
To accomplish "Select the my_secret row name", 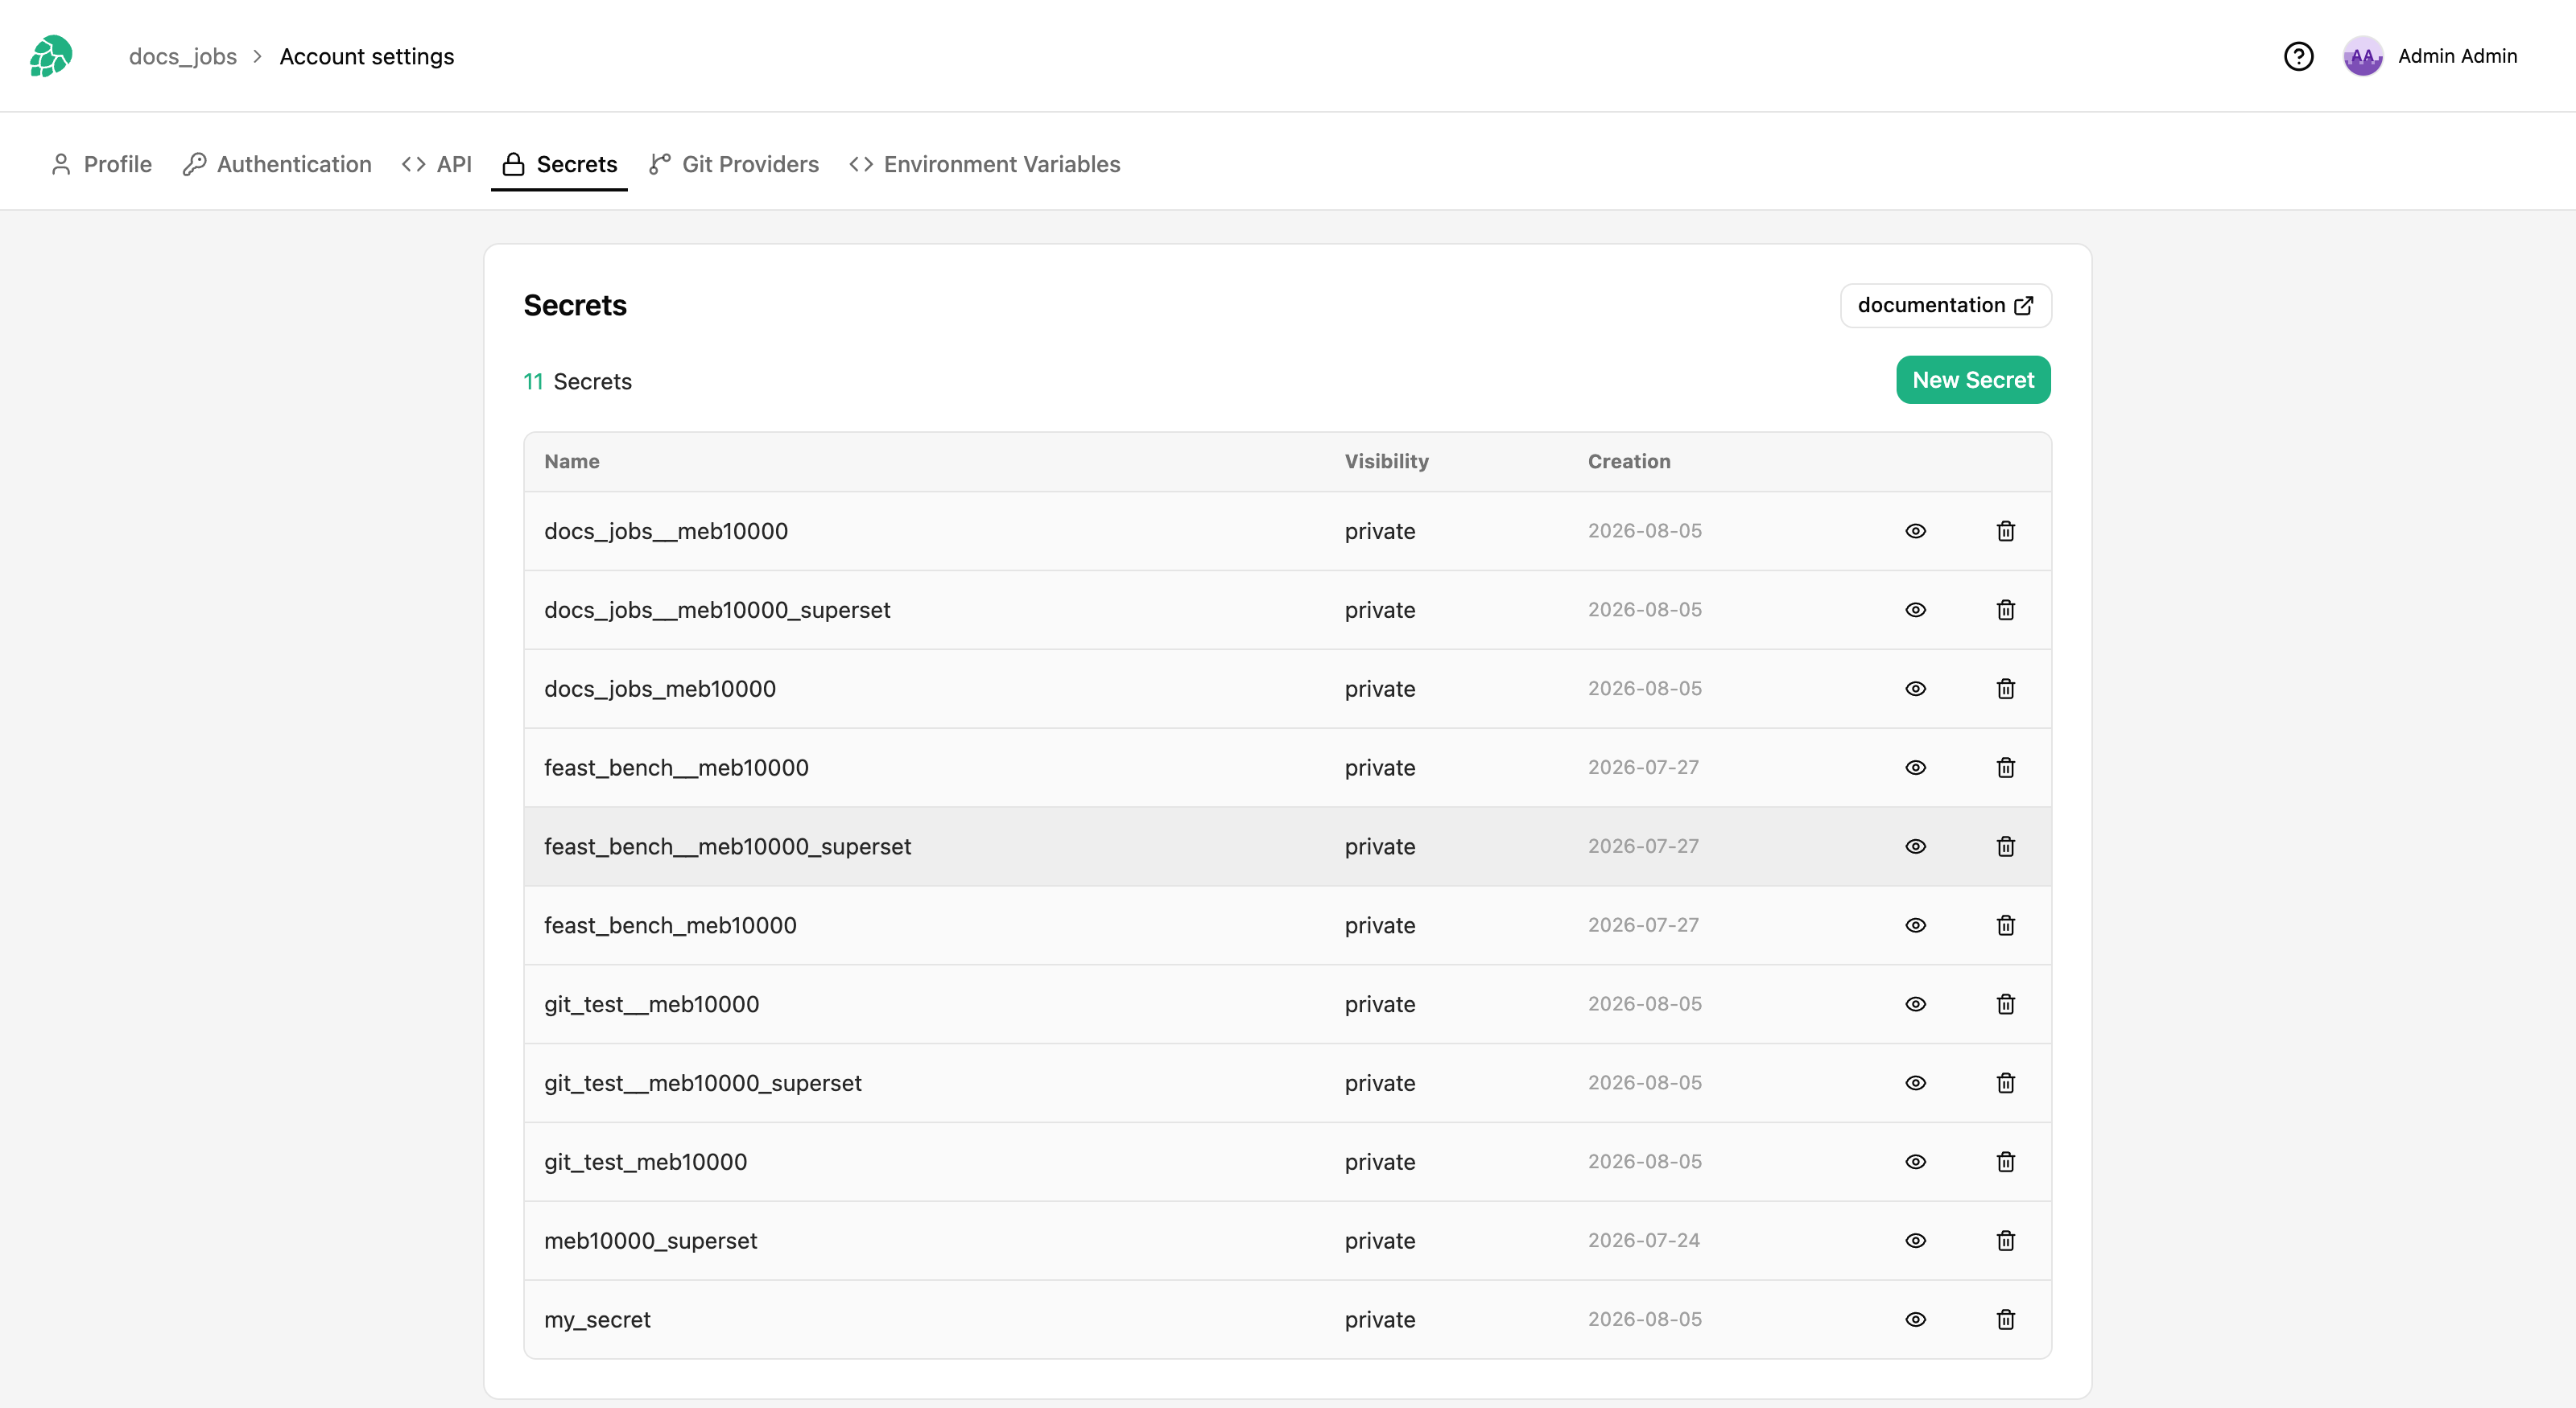I will click(597, 1320).
